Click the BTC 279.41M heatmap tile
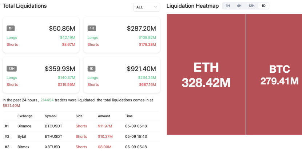302x152 pixels. point(274,75)
